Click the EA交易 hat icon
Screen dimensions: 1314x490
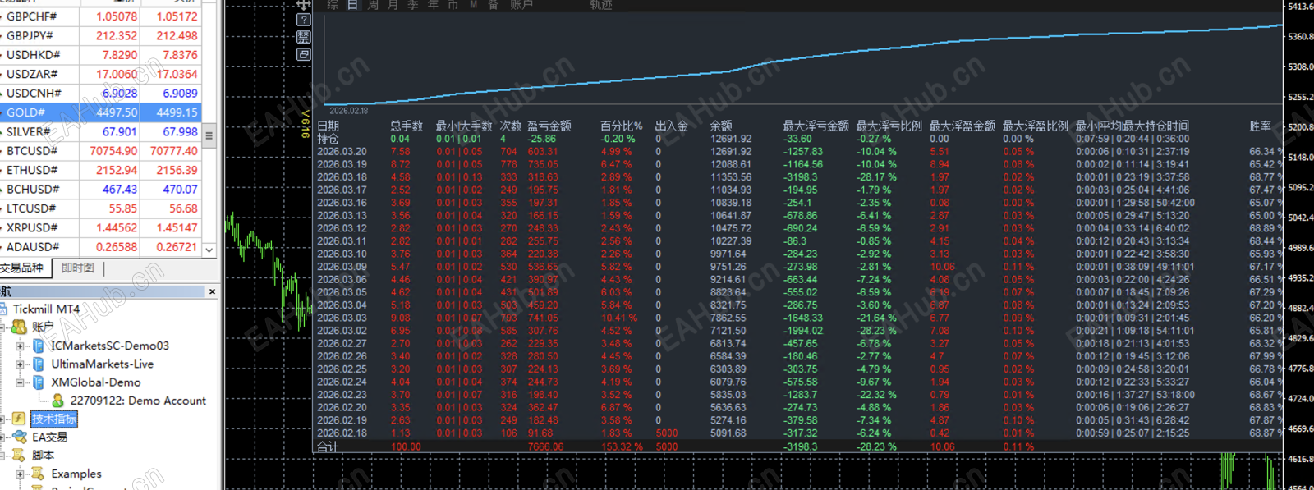pos(20,437)
